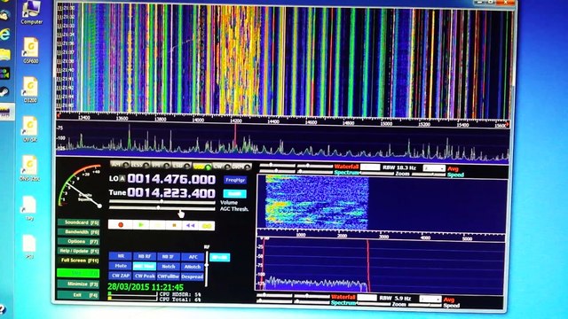Open Bandwidth settings [F6]
The height and width of the screenshot is (319, 568).
pos(79,232)
